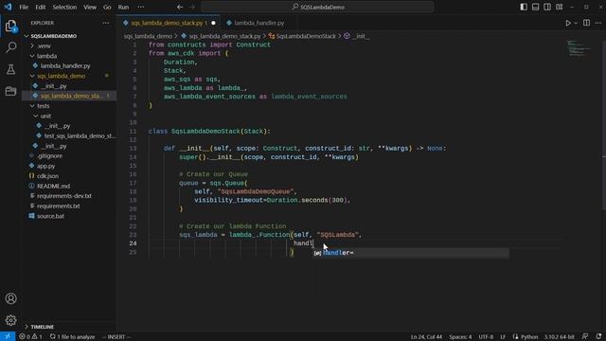
Task: Expand the TIMELINE section
Action: point(69,327)
